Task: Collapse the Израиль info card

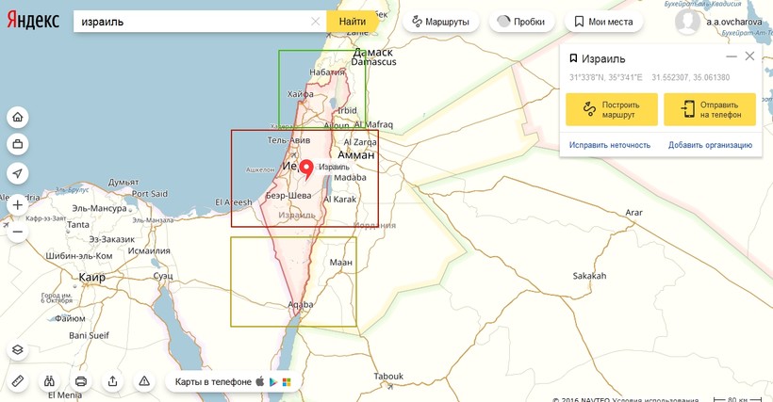Action: (x=732, y=57)
